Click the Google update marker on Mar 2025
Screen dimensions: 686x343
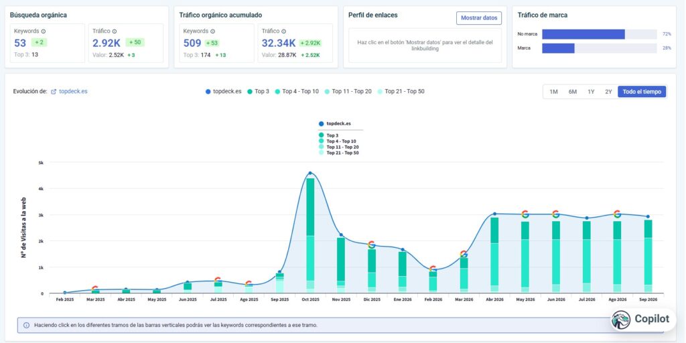click(95, 289)
